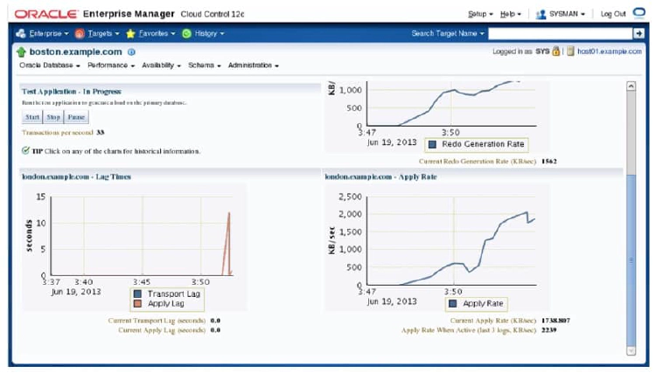
Task: Click the scrollbar up arrow
Action: point(631,86)
